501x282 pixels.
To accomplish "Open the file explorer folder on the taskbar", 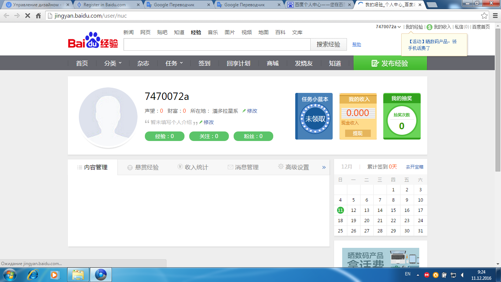I will [78, 275].
